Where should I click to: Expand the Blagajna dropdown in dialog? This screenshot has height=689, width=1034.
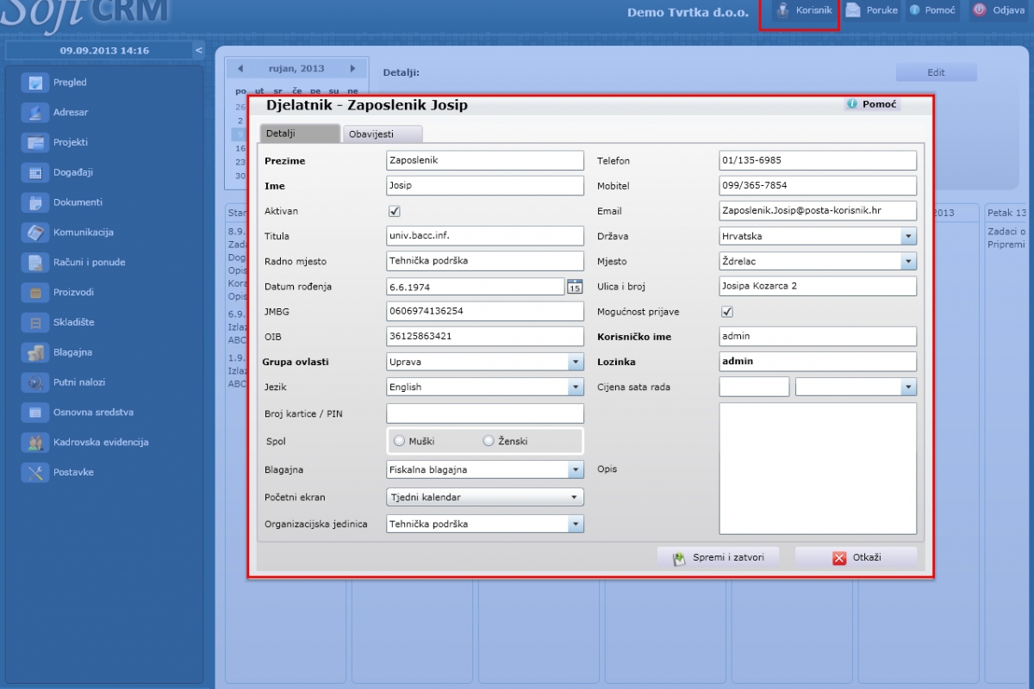tap(576, 470)
